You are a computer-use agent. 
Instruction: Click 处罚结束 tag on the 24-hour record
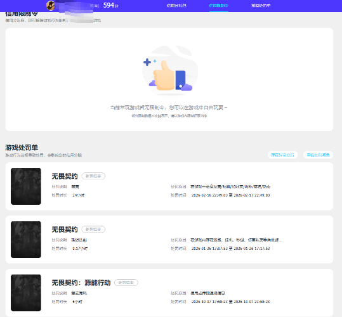point(93,176)
